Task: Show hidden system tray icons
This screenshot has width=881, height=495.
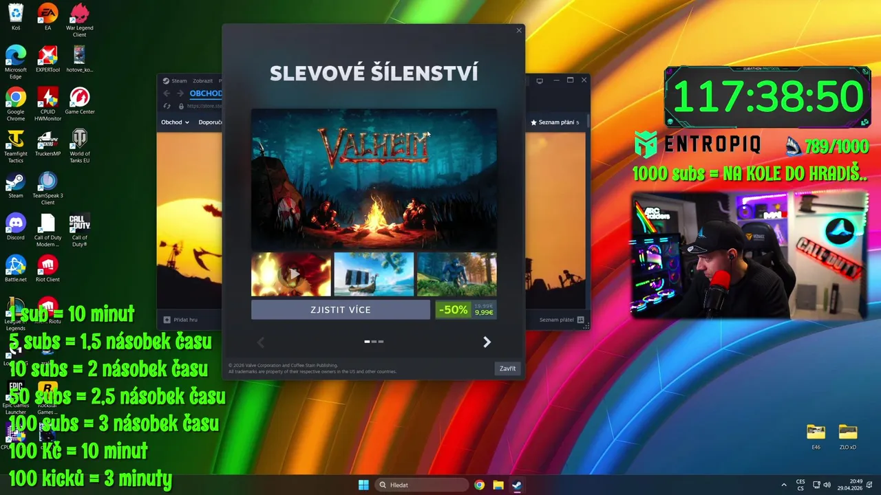Action: [783, 485]
